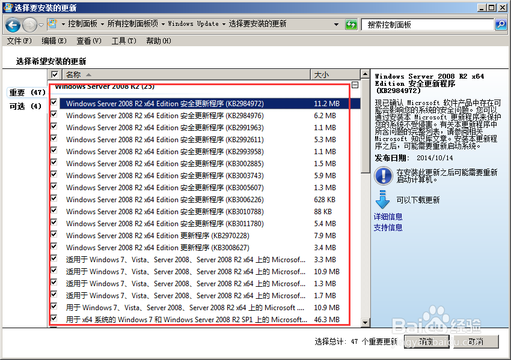This screenshot has width=511, height=360.
Task: Open the 查看(V) menu
Action: coord(89,41)
